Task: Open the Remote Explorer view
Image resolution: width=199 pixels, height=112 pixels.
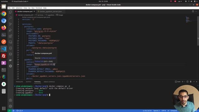Action: (11, 42)
